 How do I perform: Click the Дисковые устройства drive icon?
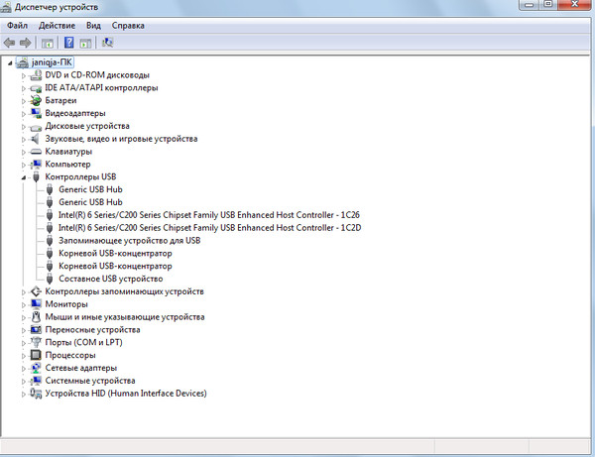pyautogui.click(x=36, y=127)
